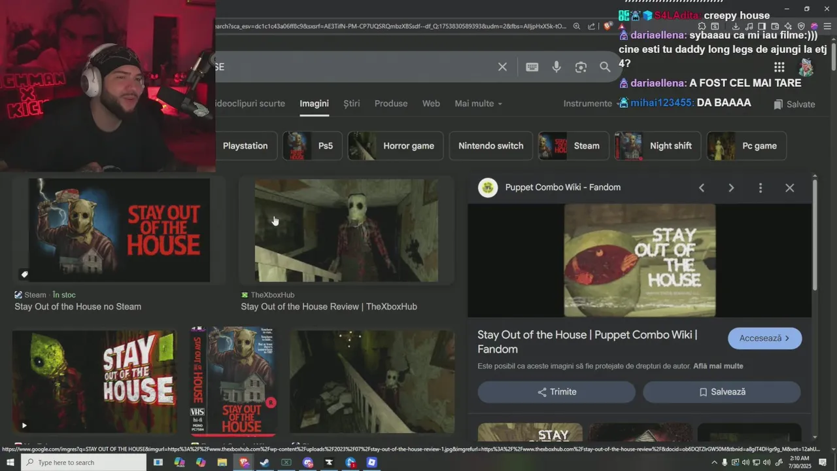Open the VHS box cover thumbnail
Viewport: 837px width, 471px height.
pos(233,382)
